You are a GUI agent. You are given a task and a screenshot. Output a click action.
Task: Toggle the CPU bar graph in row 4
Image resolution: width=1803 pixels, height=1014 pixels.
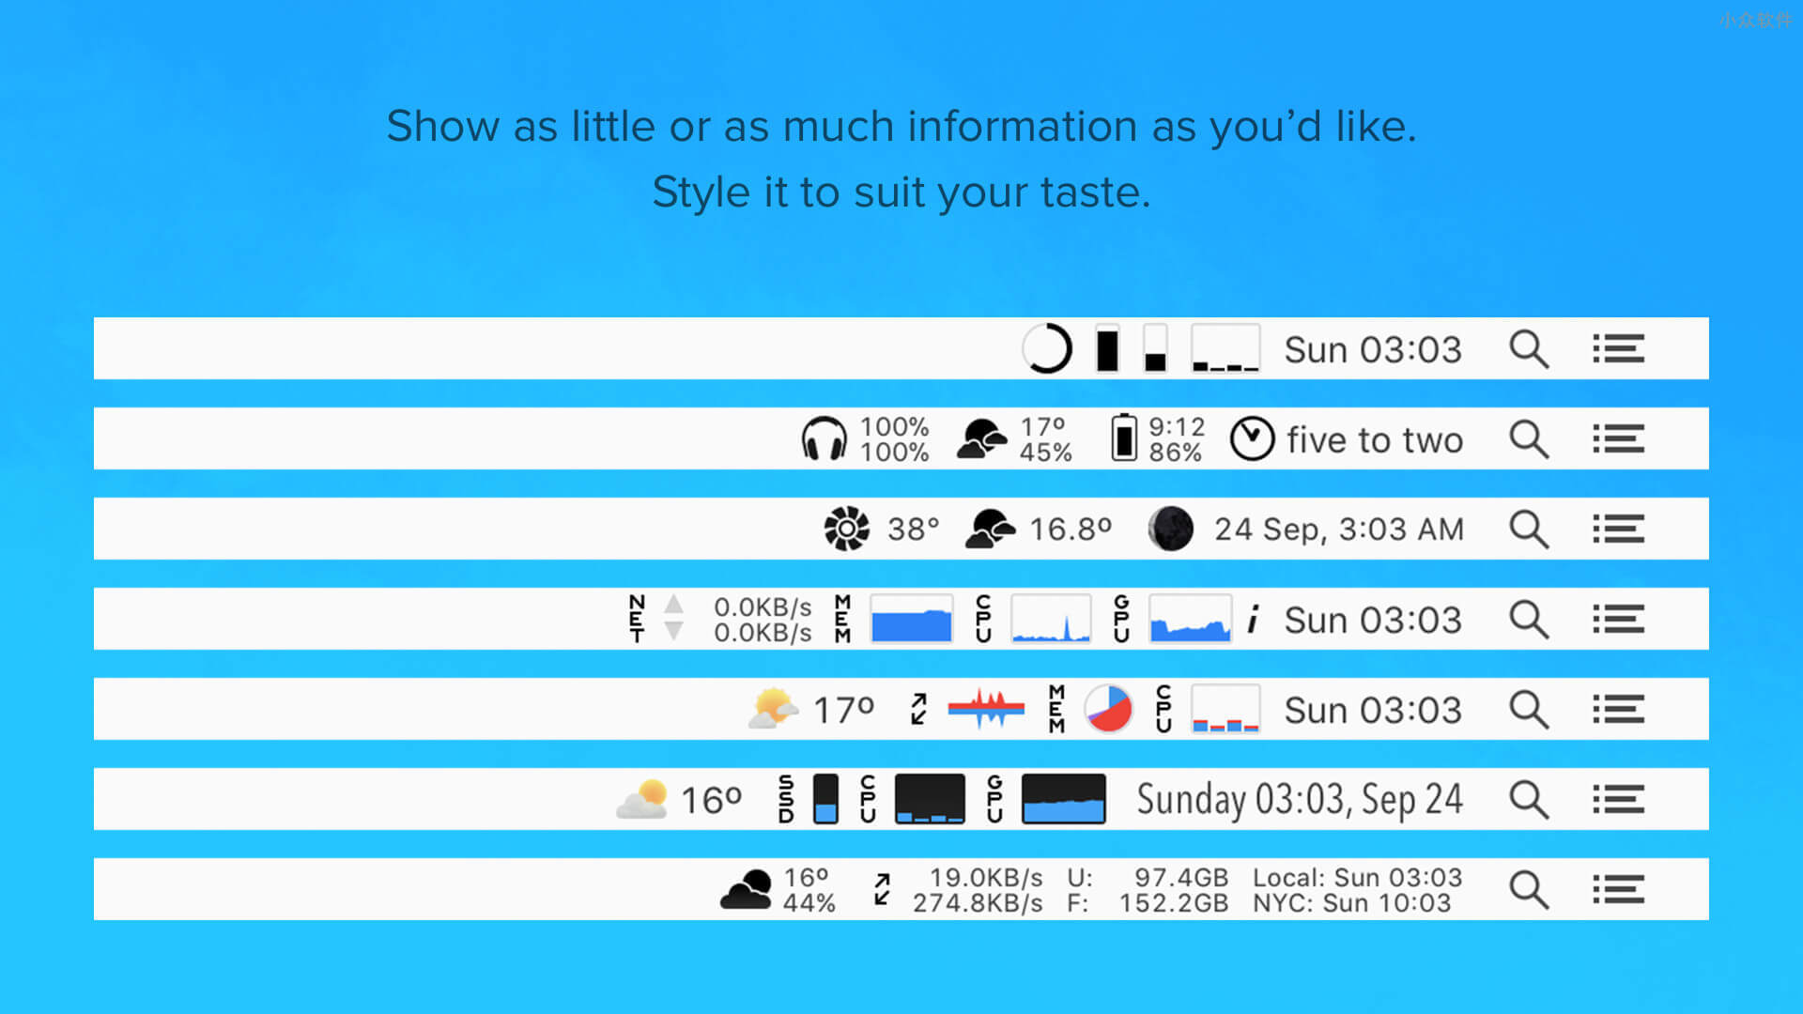pyautogui.click(x=1049, y=619)
